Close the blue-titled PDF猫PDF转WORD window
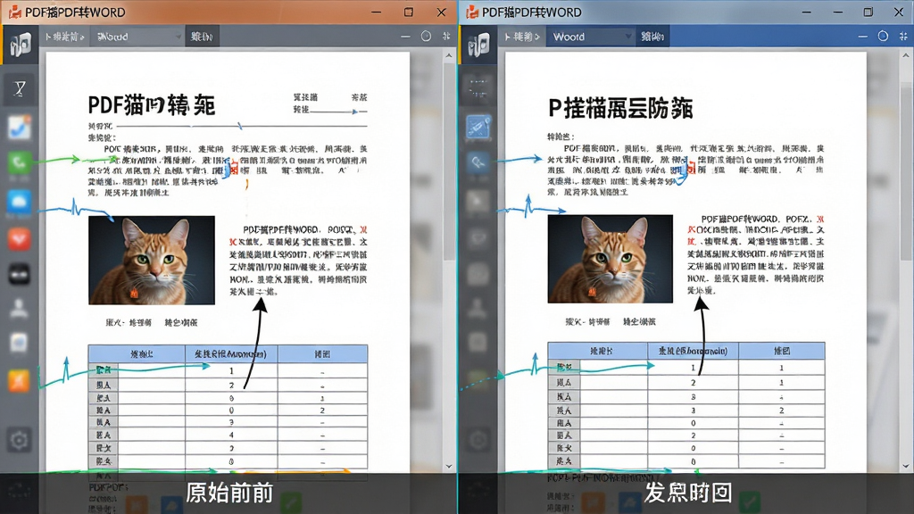This screenshot has width=914, height=514. (899, 12)
